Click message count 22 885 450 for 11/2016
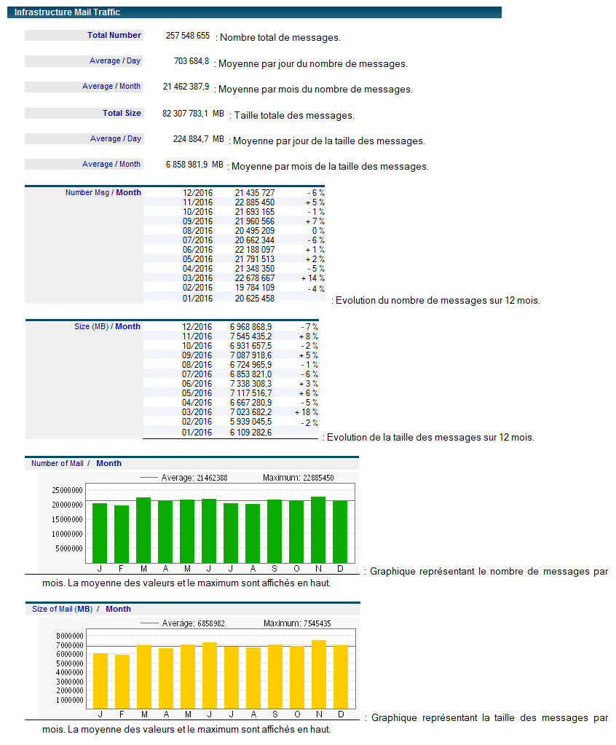The image size is (616, 745). coord(255,202)
